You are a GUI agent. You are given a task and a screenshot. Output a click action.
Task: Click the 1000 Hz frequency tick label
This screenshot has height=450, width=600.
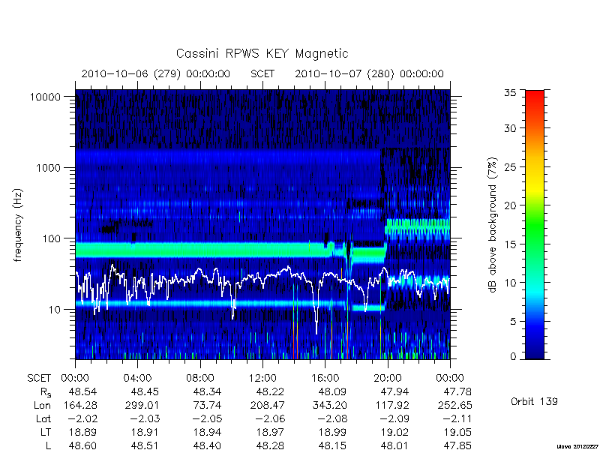pos(49,167)
